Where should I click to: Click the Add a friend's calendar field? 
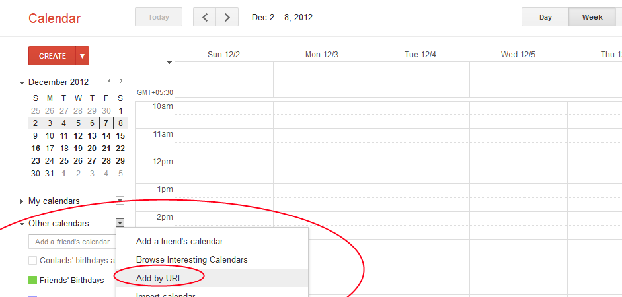[x=71, y=242]
